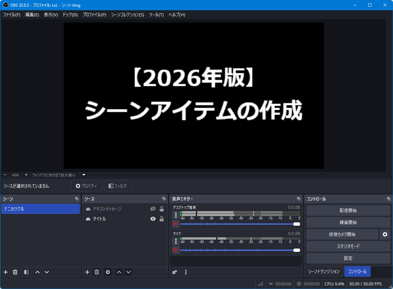Open source properties with the gear icon
Viewport: 393px width, 289px height.
[x=108, y=272]
